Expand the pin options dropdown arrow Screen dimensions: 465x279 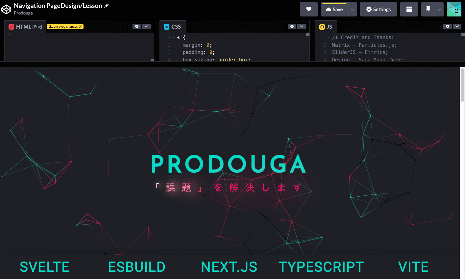click(x=439, y=9)
